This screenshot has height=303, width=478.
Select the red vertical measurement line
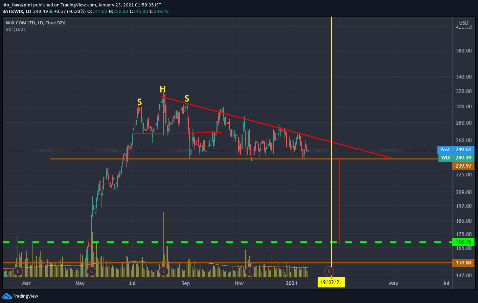tap(339, 200)
